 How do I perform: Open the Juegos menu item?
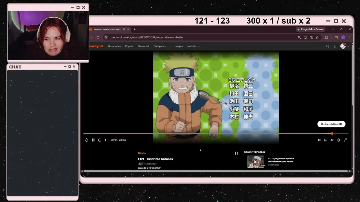(x=179, y=46)
